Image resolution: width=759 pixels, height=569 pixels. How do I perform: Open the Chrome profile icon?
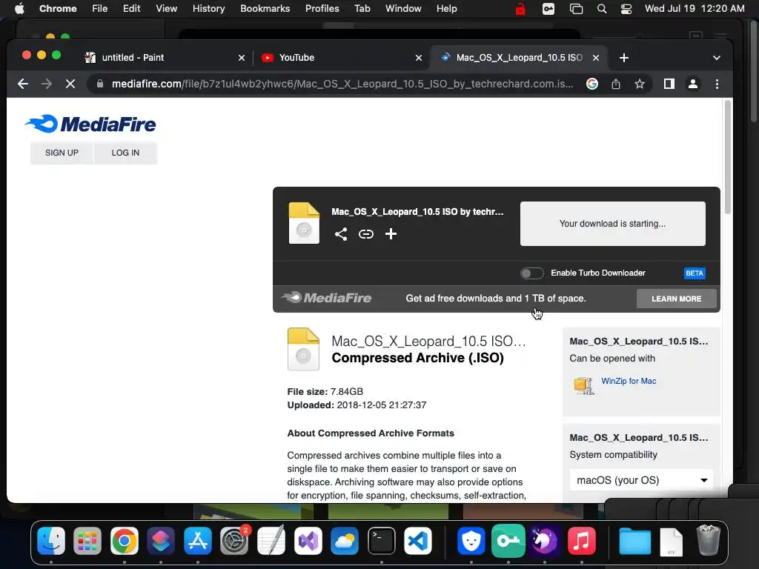pos(693,84)
